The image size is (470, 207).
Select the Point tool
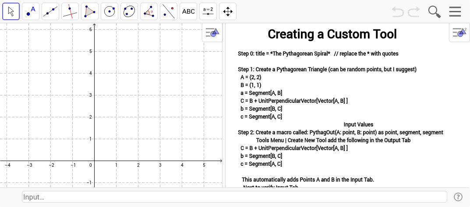[31, 12]
